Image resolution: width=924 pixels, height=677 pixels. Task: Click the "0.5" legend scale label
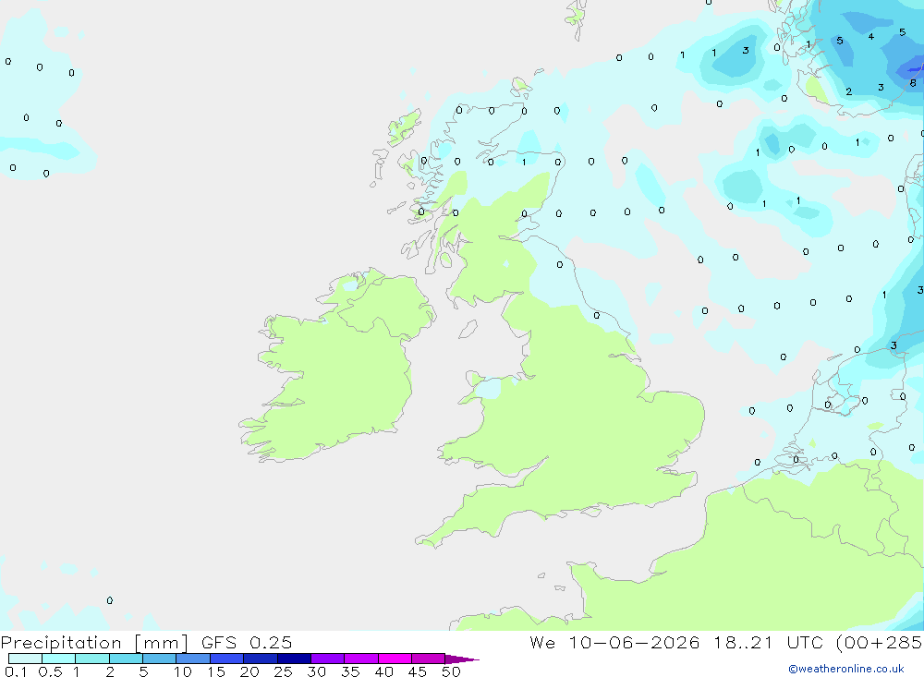50,671
